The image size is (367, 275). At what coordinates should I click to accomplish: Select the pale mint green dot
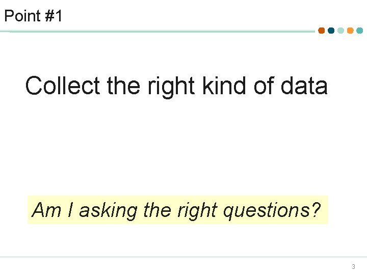pos(341,31)
